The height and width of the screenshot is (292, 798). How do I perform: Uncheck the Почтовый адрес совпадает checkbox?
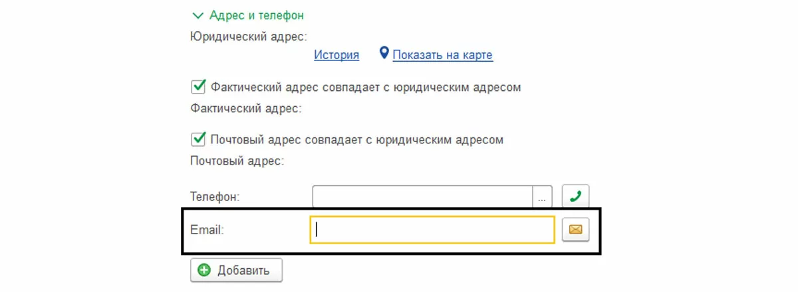pos(198,139)
